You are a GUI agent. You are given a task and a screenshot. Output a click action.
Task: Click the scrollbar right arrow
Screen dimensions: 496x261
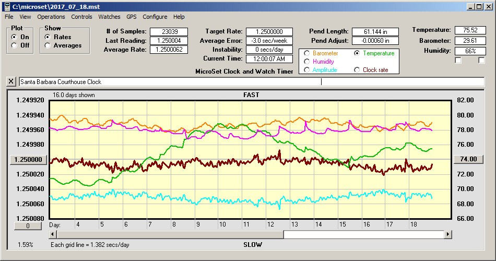tap(447, 234)
